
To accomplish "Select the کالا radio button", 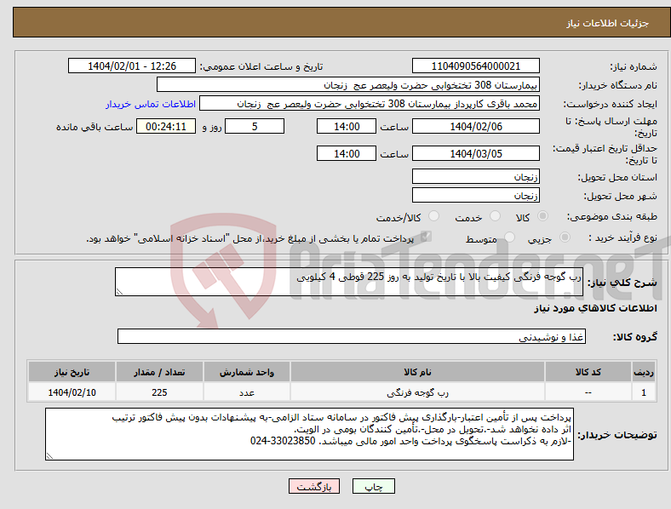I will (x=542, y=216).
